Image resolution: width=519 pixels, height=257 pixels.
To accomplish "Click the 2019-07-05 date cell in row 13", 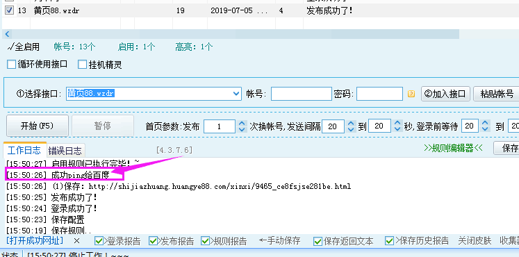I will 239,11.
